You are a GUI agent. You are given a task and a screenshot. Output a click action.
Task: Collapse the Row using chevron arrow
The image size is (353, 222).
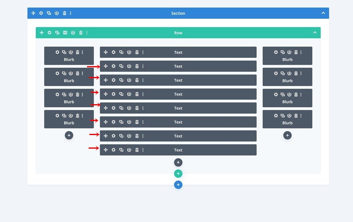point(315,32)
